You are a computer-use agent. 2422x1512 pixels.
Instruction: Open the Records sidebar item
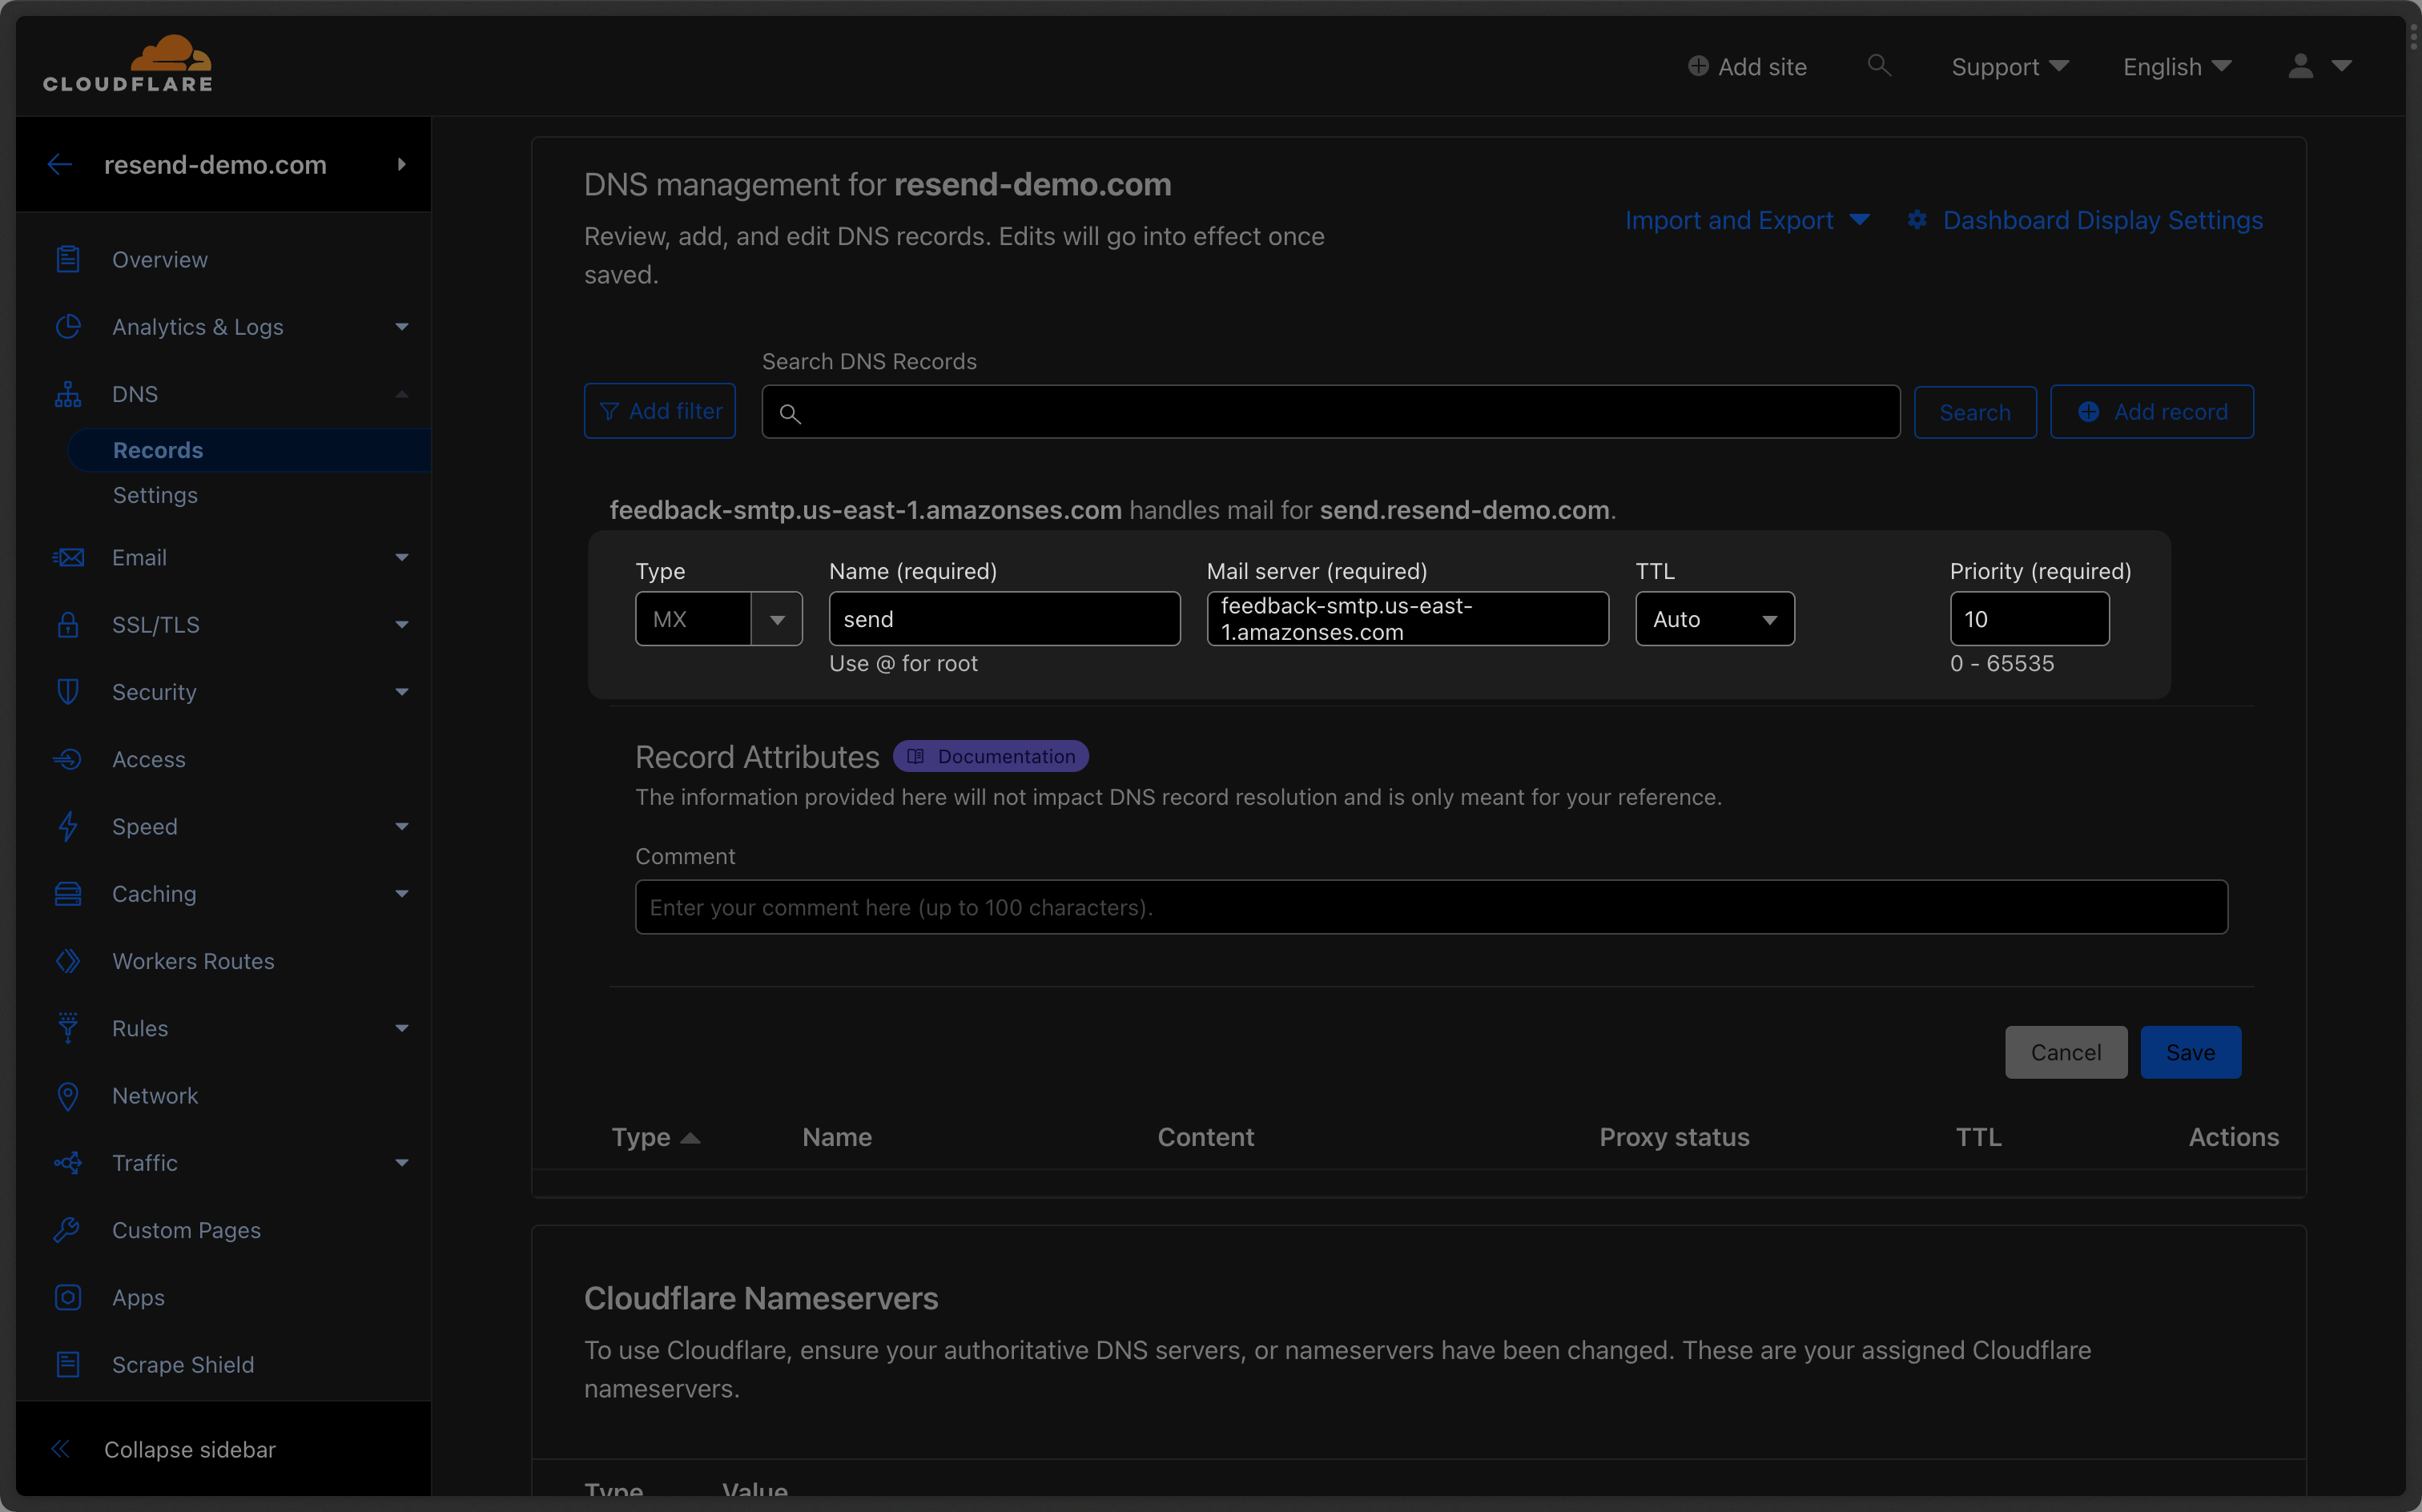[249, 450]
